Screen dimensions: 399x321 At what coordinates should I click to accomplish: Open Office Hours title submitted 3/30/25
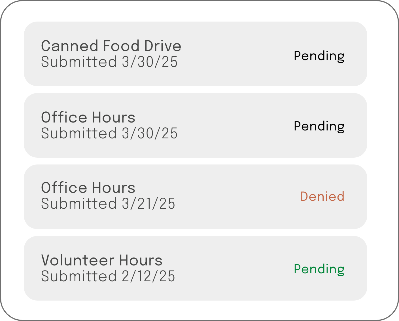click(x=88, y=117)
